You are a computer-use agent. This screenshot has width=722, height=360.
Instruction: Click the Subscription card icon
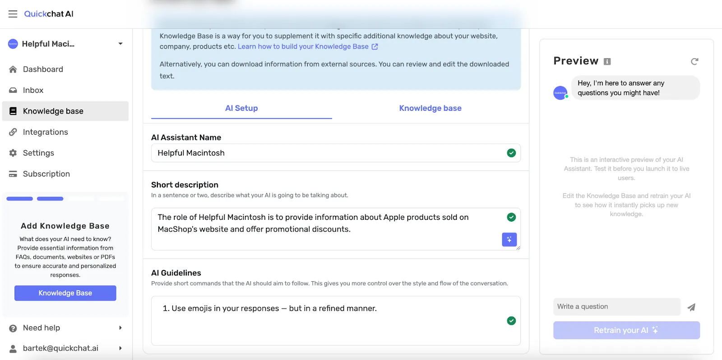click(13, 174)
